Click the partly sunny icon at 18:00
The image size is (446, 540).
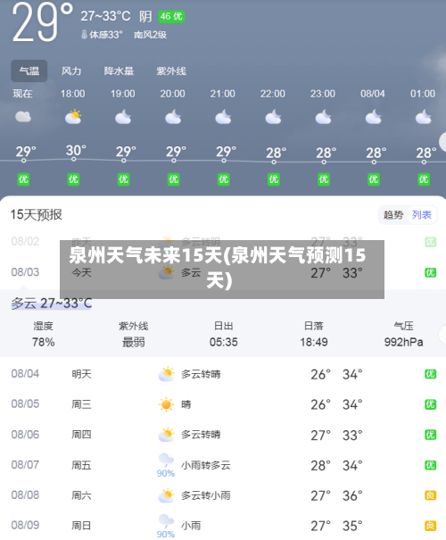73,116
